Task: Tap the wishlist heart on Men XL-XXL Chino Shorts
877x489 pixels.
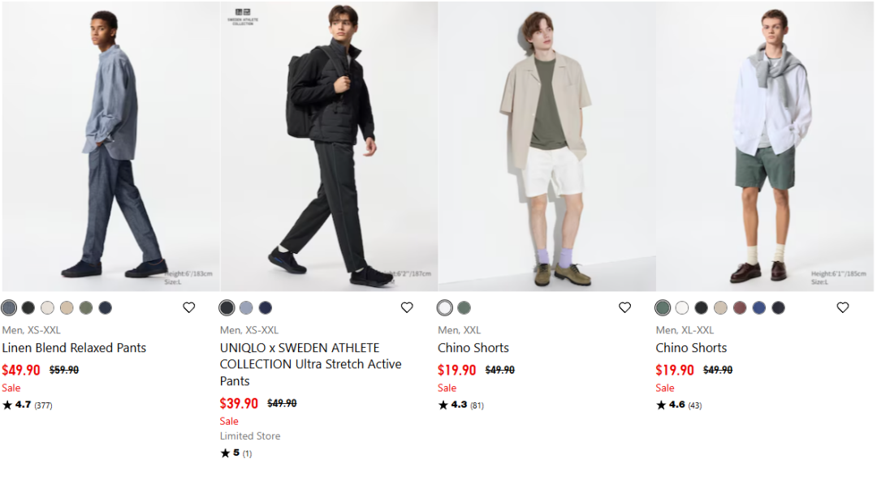Action: 843,307
